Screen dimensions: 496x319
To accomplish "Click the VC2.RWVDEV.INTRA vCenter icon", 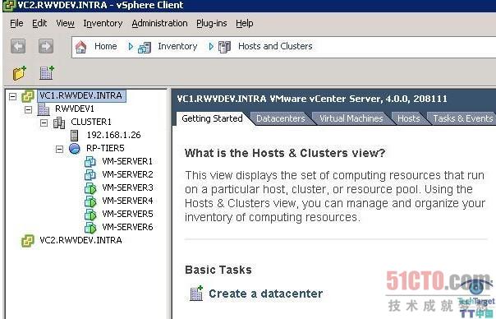I will click(28, 241).
